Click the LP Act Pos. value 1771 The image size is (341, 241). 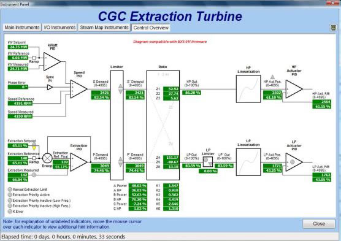(x=272, y=166)
